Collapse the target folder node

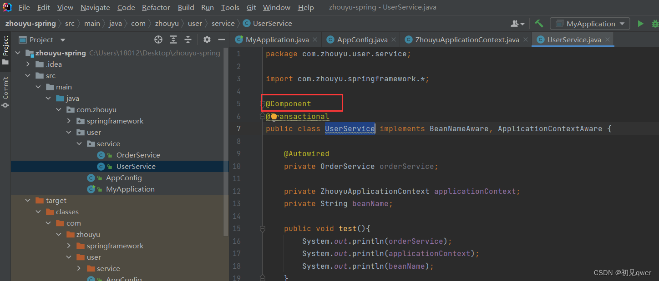tap(28, 201)
